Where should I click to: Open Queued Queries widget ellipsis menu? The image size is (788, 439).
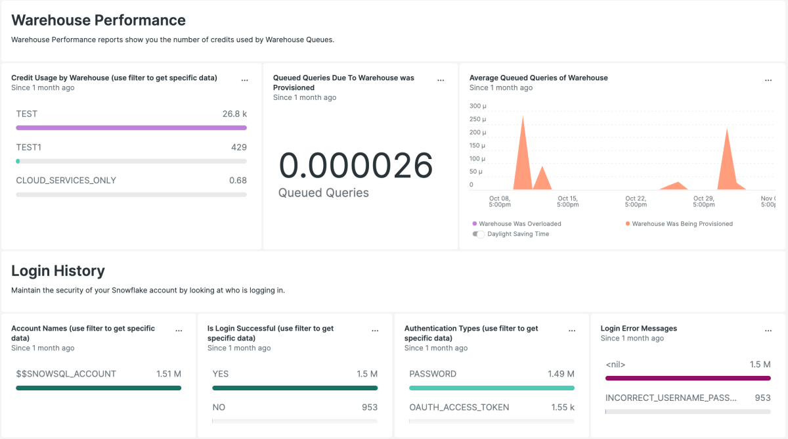(x=441, y=80)
